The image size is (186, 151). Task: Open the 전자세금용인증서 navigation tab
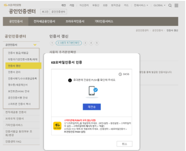point(44,21)
